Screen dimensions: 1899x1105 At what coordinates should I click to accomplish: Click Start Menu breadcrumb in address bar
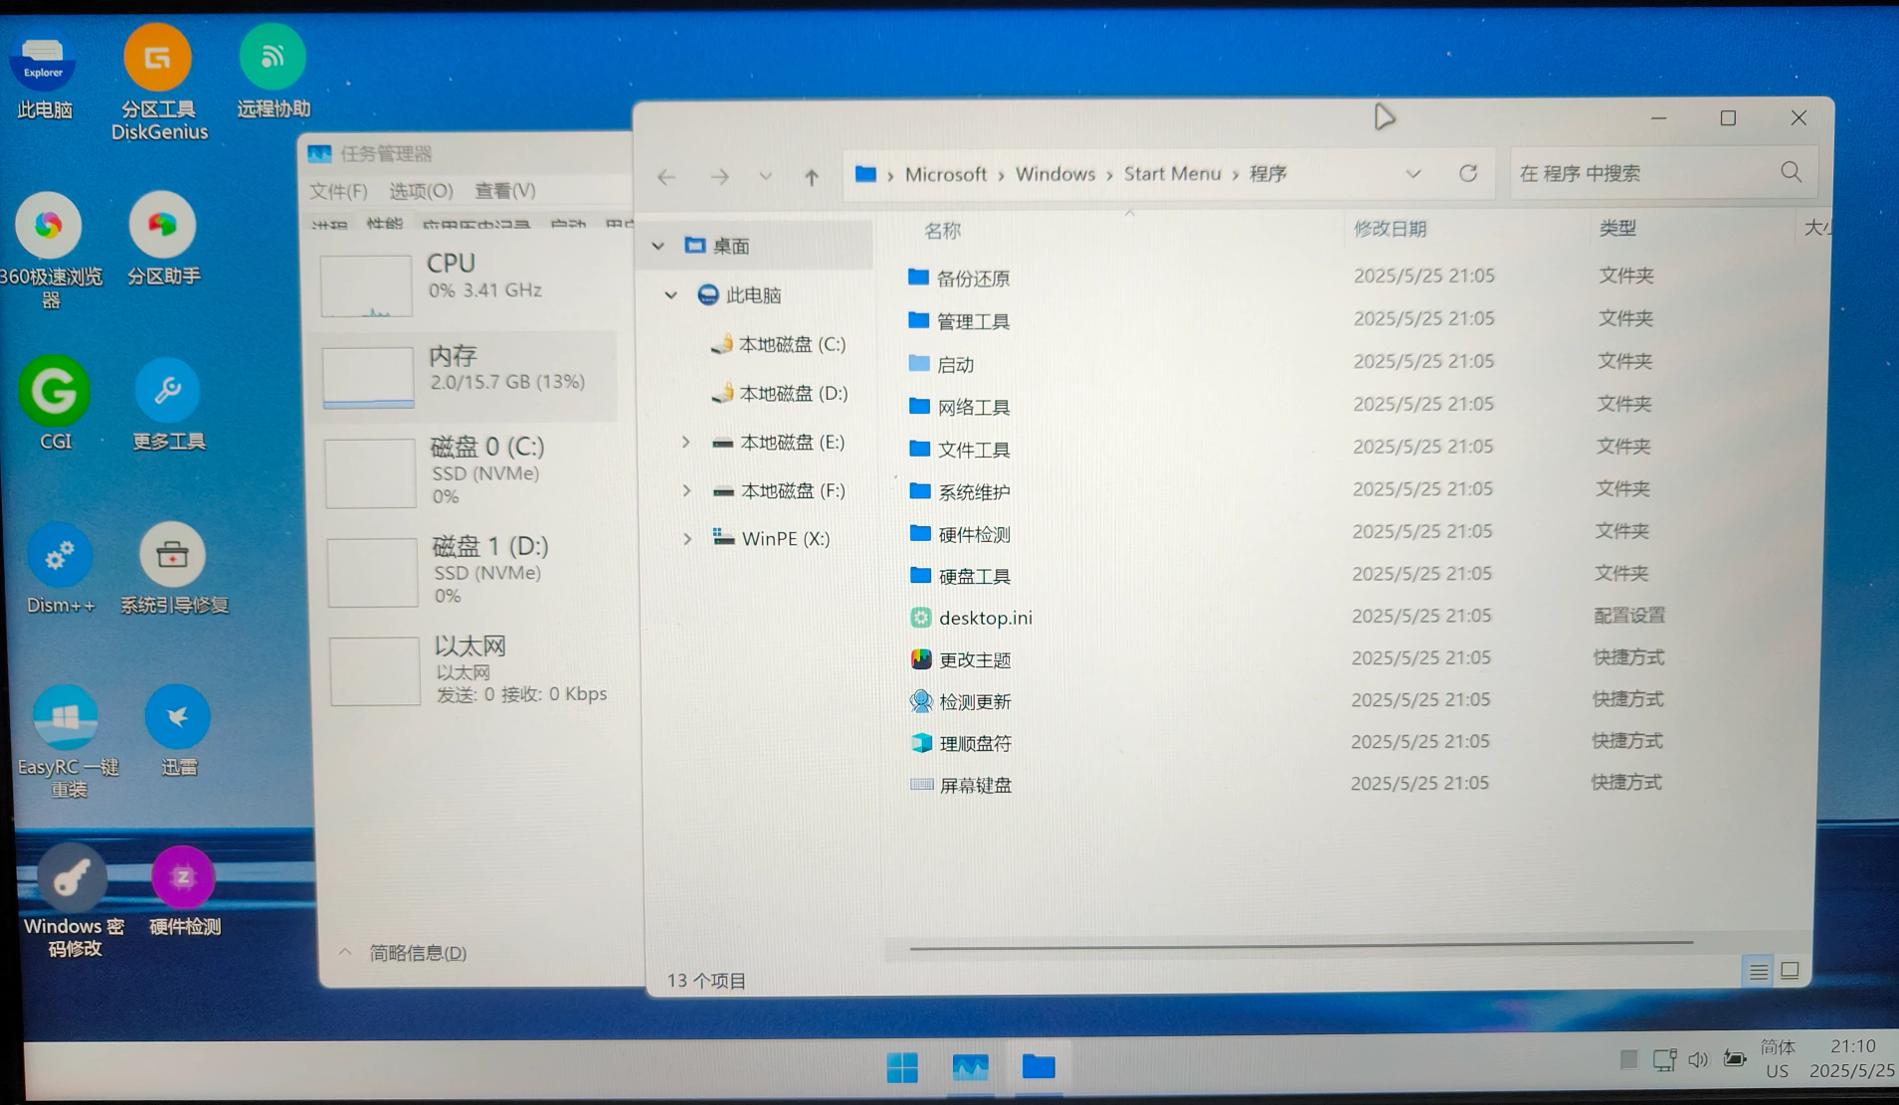click(x=1172, y=173)
